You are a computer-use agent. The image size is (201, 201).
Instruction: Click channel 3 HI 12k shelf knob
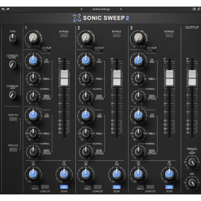[169, 174]
